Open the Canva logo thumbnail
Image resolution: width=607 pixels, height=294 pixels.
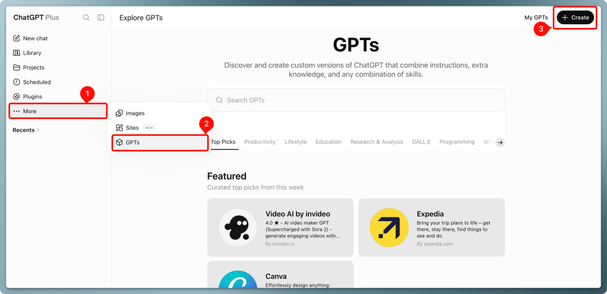[x=238, y=279]
